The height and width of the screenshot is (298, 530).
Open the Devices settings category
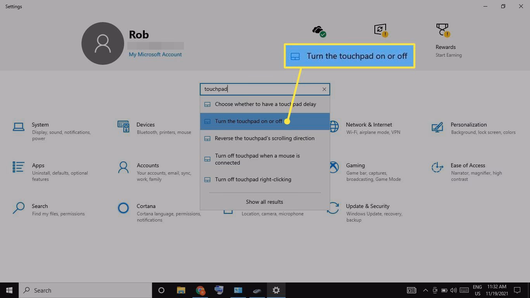(145, 125)
